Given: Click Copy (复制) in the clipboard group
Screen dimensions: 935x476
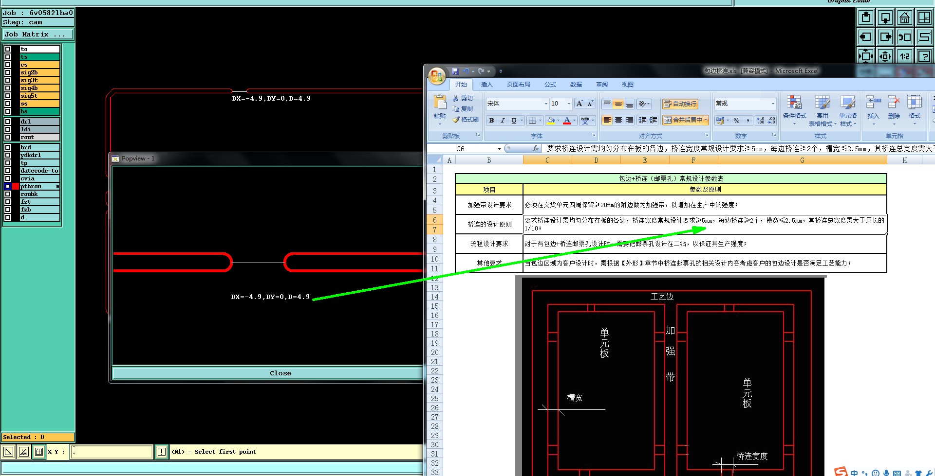Looking at the screenshot, I should pyautogui.click(x=463, y=109).
